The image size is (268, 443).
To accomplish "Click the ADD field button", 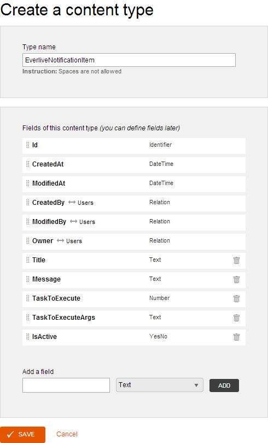I will point(224,386).
